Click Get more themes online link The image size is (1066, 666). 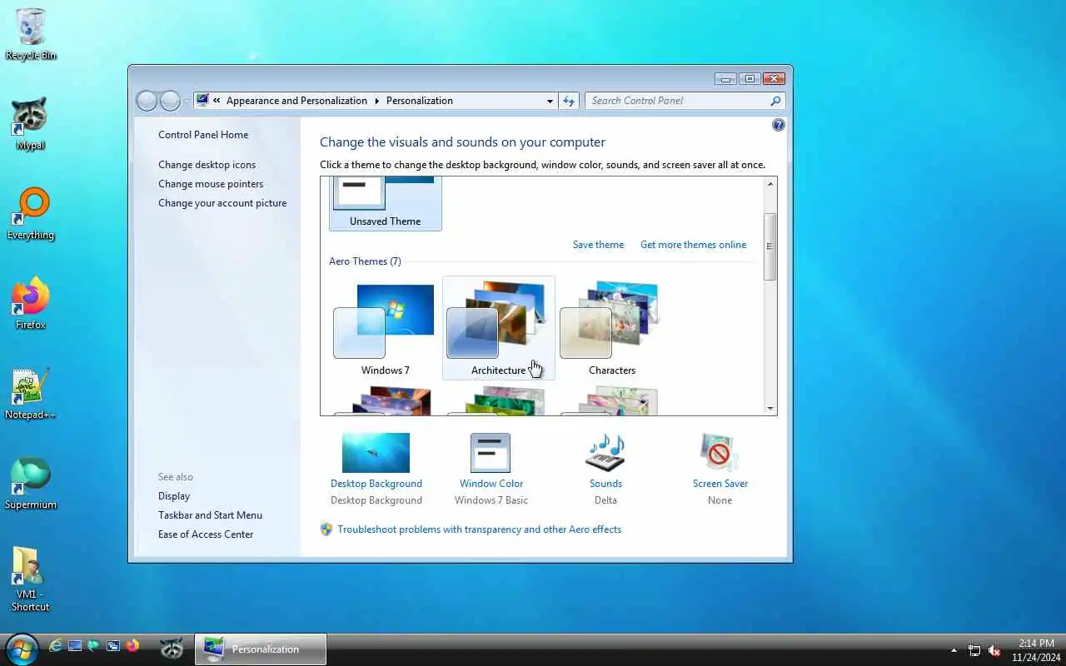pos(693,245)
